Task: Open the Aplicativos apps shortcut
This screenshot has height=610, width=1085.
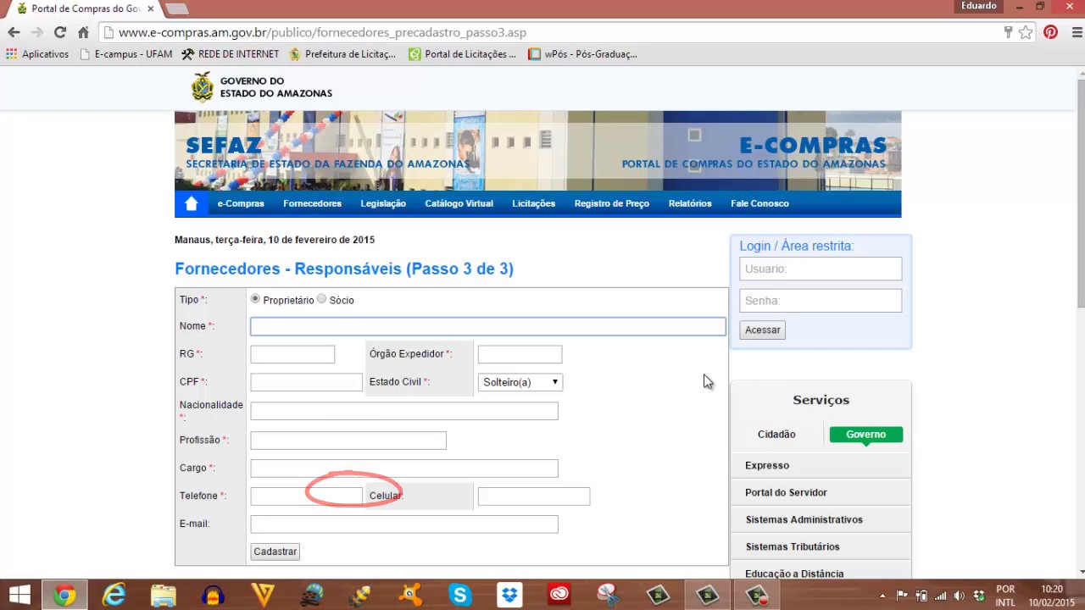Action: 37,54
